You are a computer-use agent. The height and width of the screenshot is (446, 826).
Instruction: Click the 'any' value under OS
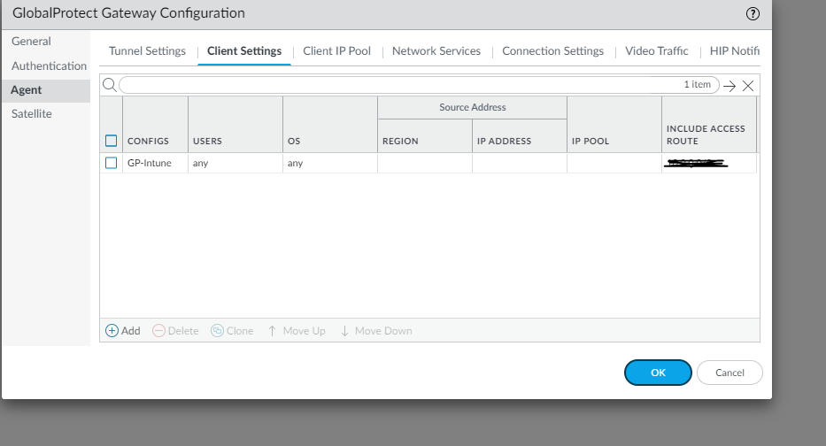[295, 163]
